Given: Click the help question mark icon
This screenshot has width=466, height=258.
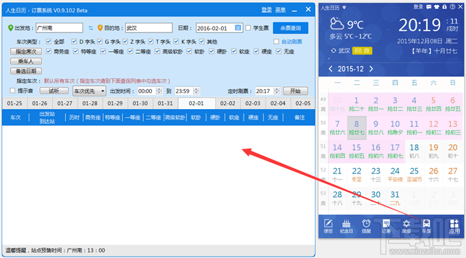Looking at the screenshot, I should pos(452,7).
